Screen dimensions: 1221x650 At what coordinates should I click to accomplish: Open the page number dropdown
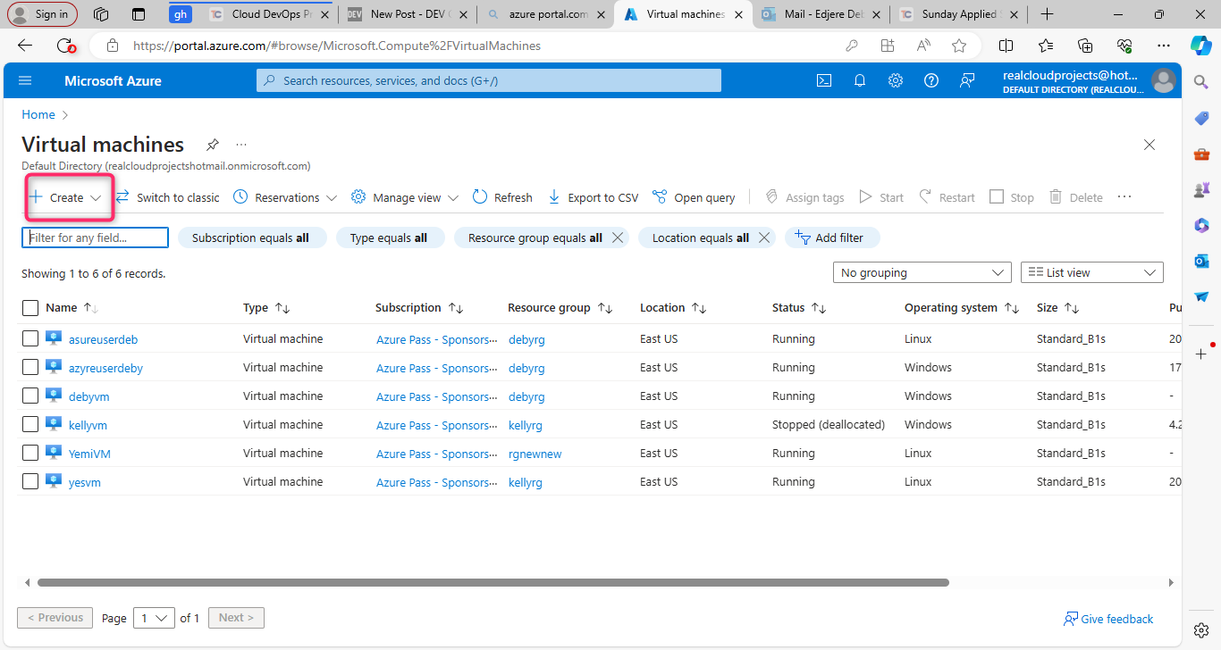point(154,618)
